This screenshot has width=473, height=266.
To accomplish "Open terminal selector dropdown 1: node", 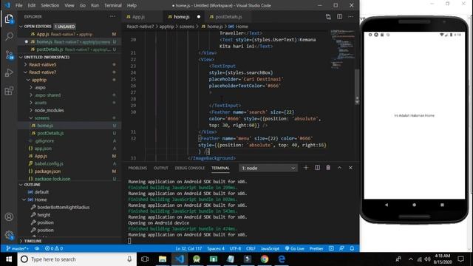I will click(x=268, y=168).
